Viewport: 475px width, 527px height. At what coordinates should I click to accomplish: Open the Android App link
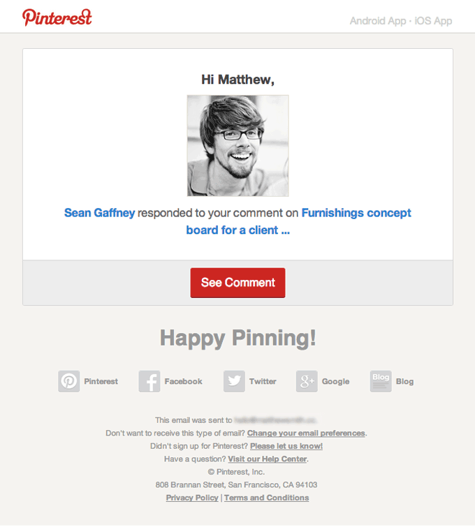(378, 21)
